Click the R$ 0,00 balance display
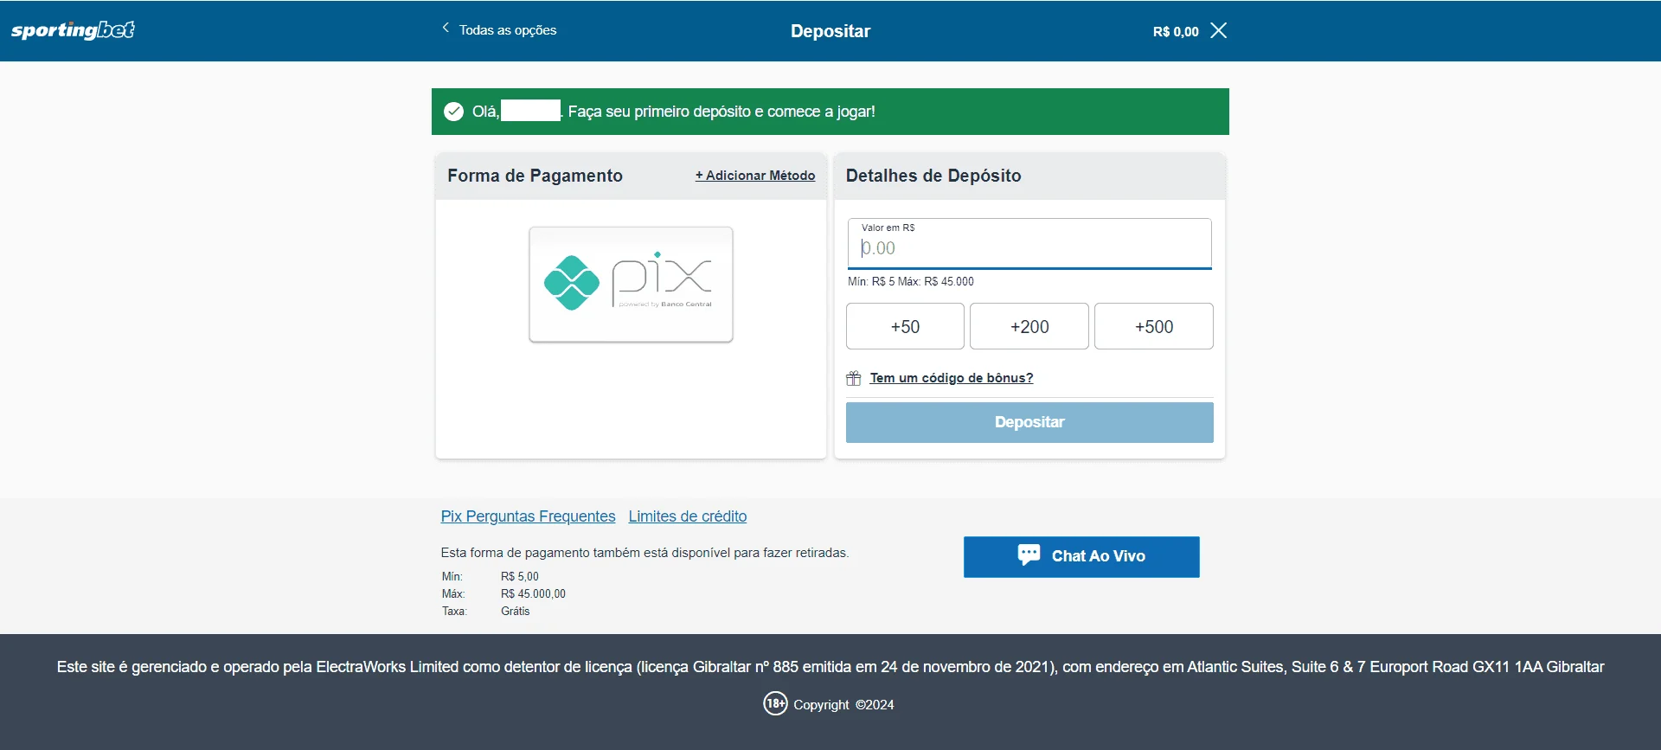Image resolution: width=1661 pixels, height=750 pixels. tap(1176, 31)
